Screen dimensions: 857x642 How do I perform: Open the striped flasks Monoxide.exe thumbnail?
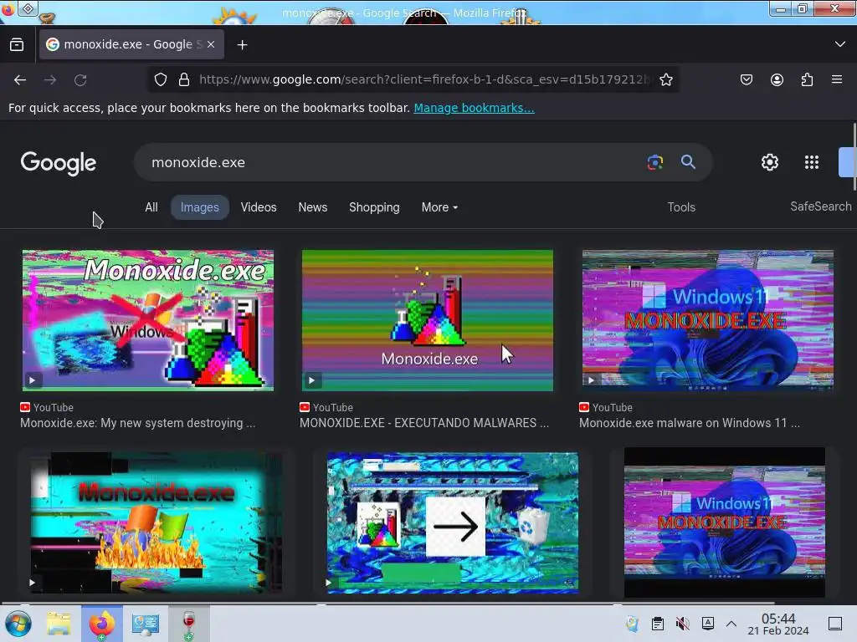428,320
